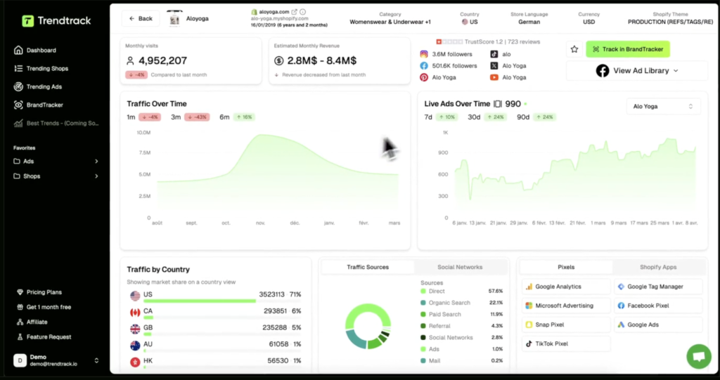The width and height of the screenshot is (720, 380).
Task: Click Track in BrandTracker button
Action: pyautogui.click(x=628, y=49)
